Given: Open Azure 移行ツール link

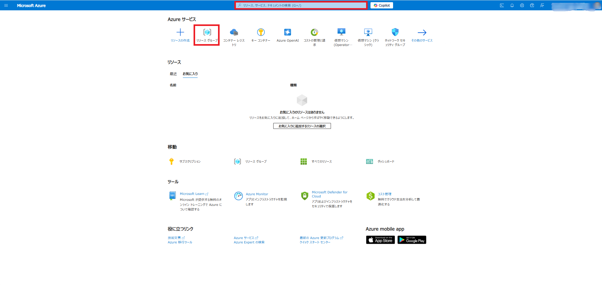Looking at the screenshot, I should click(x=180, y=242).
